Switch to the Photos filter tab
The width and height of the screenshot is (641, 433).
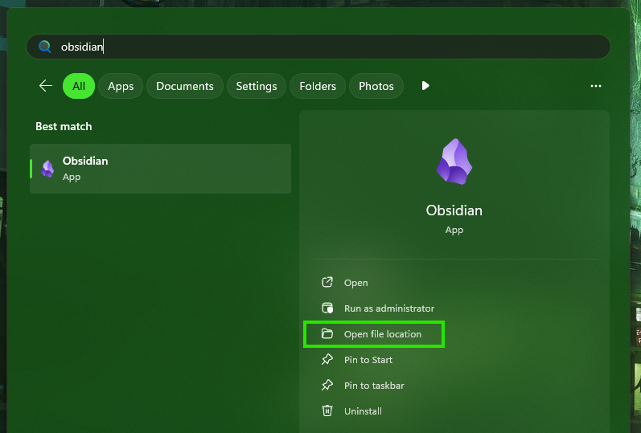click(376, 86)
